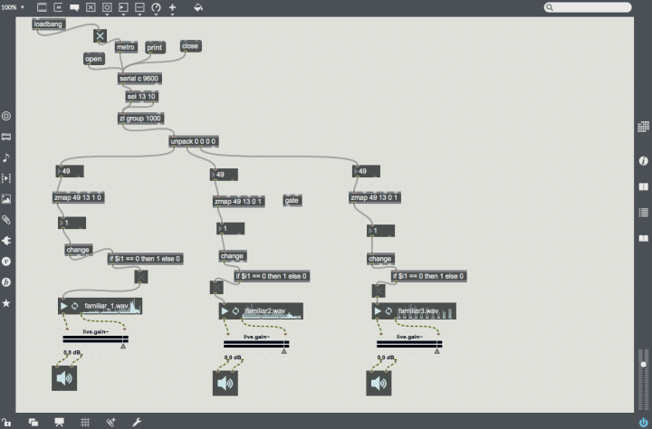Screen dimensions: 652x429
Task: Select the loadbang object
Action: (48, 24)
